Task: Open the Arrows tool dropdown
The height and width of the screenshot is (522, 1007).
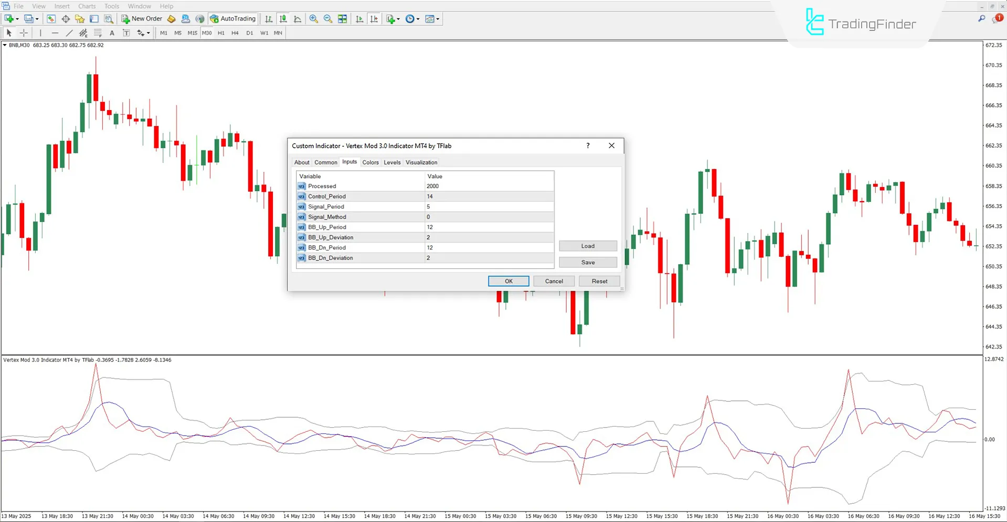Action: [x=149, y=32]
